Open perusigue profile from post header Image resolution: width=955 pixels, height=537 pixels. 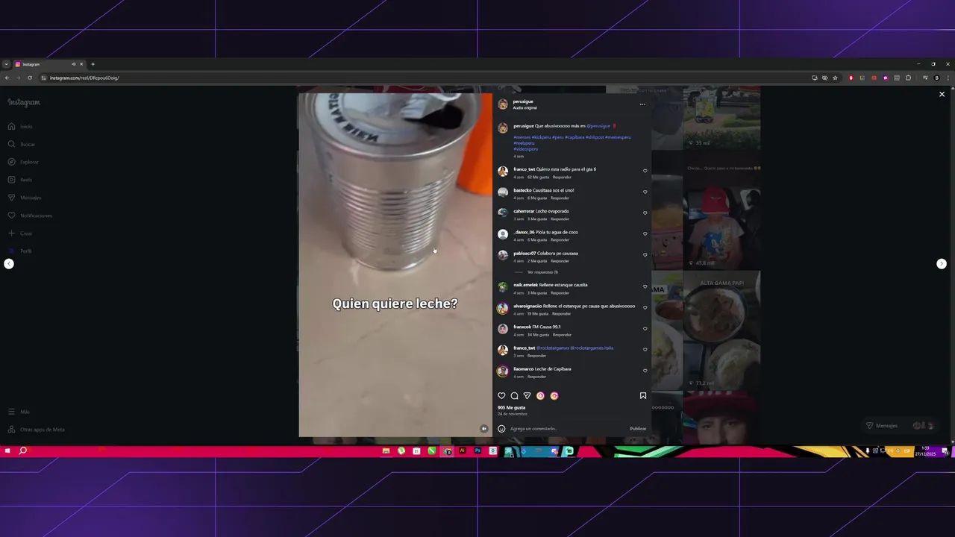point(523,101)
